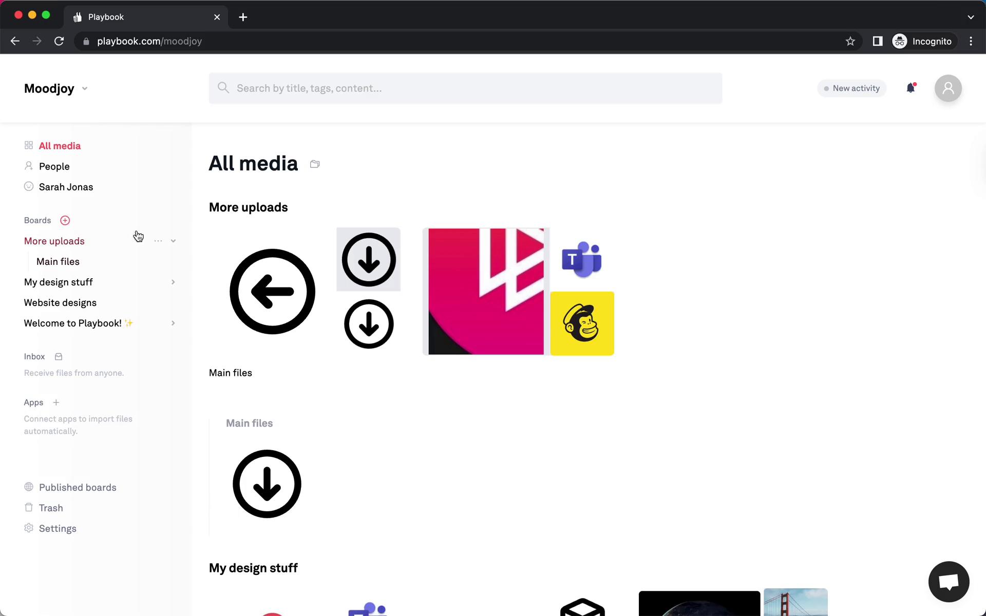Select the Website designs board item
Image resolution: width=986 pixels, height=616 pixels.
(60, 302)
